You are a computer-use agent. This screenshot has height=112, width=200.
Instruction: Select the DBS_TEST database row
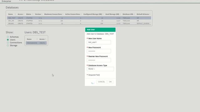point(79,18)
